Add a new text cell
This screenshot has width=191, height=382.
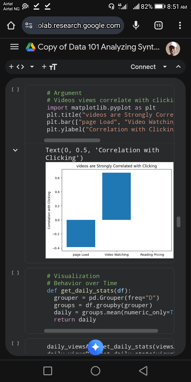tap(49, 67)
